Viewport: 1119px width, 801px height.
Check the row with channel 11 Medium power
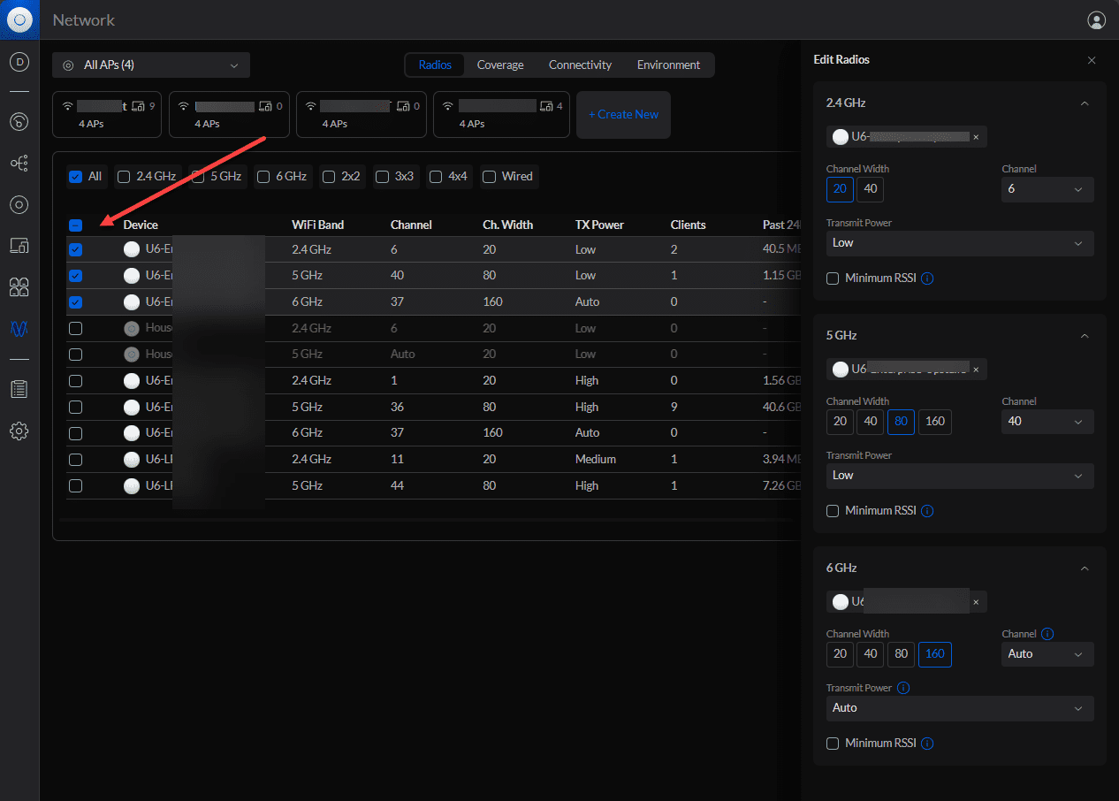(x=75, y=460)
